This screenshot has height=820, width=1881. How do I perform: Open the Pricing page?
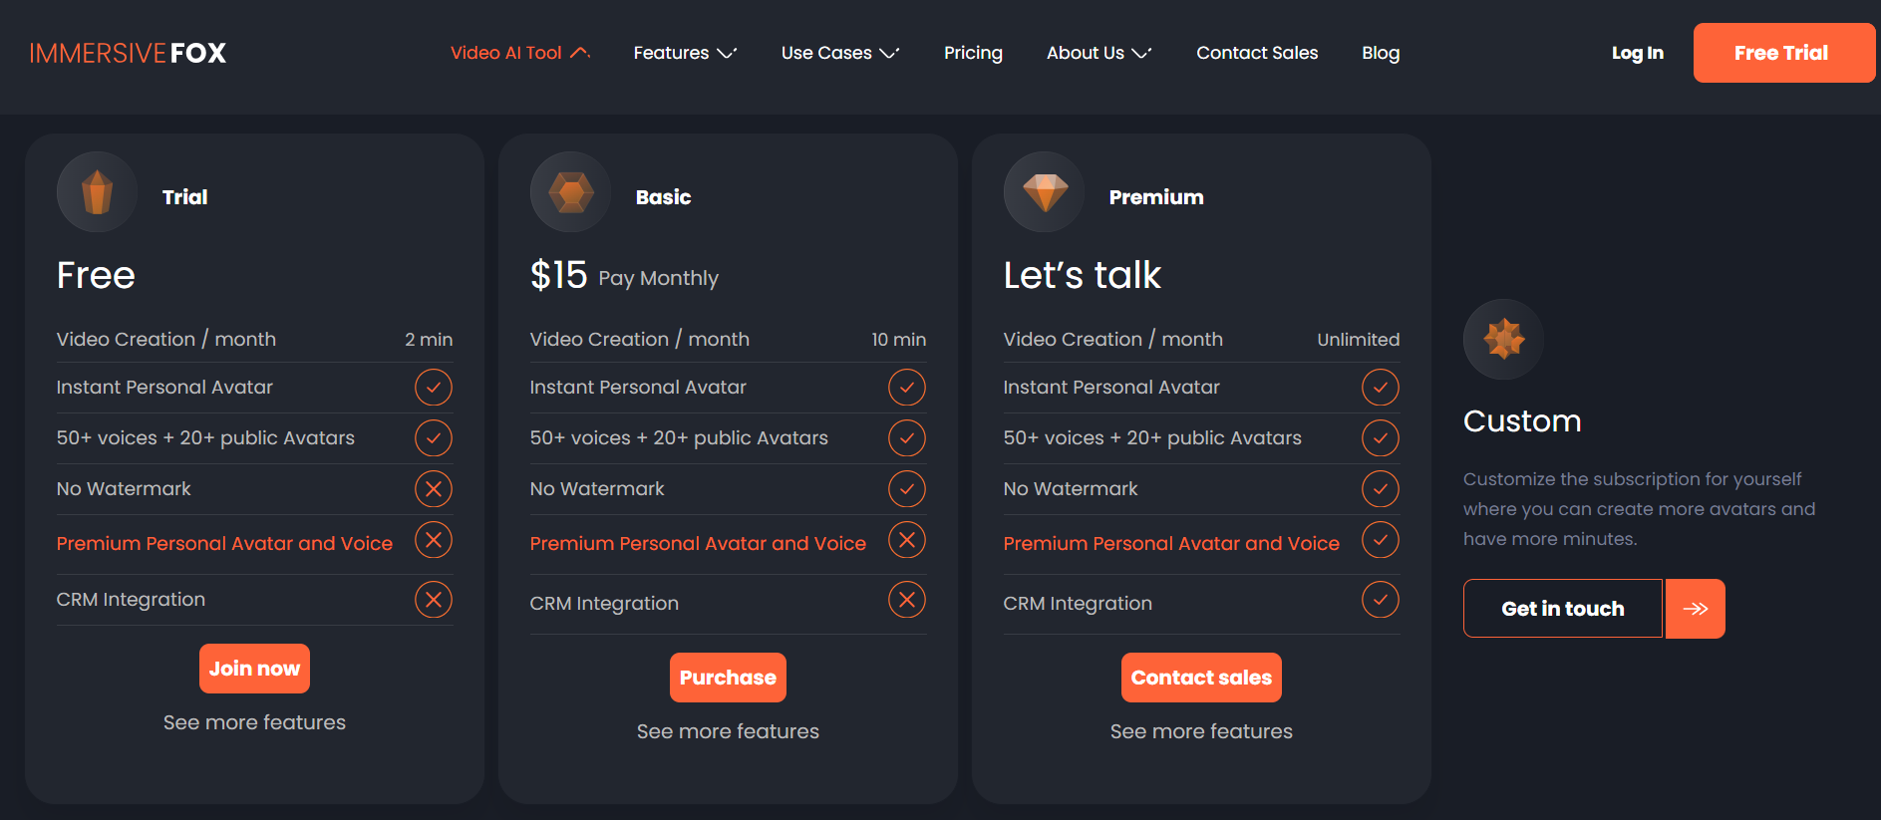(973, 53)
